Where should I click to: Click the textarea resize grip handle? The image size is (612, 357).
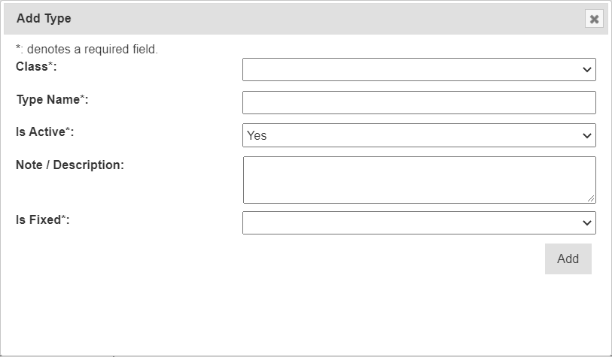[x=591, y=198]
